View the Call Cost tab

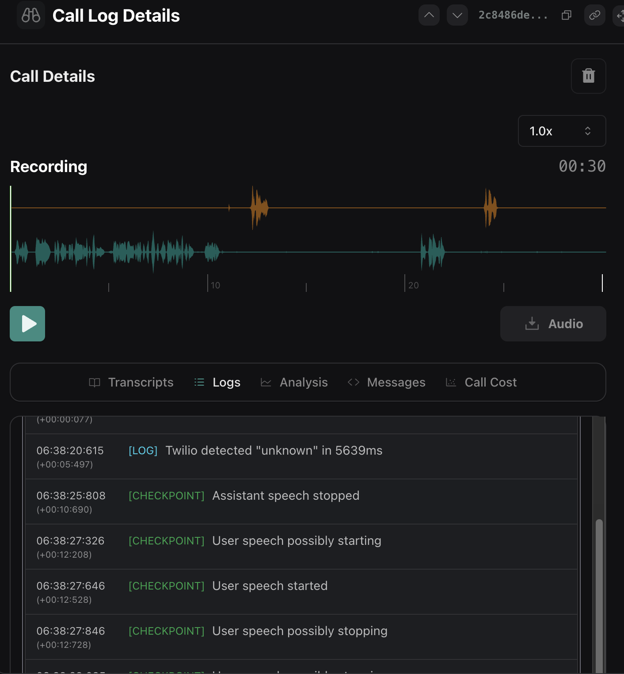click(481, 382)
